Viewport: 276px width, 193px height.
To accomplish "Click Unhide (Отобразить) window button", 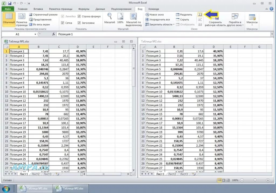I will point(185,25).
